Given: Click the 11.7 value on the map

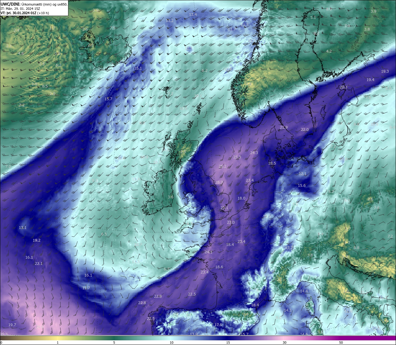Looking at the screenshot, I should (x=86, y=288).
